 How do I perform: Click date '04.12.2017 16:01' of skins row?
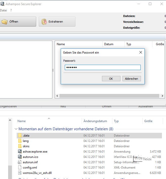coord(94,146)
